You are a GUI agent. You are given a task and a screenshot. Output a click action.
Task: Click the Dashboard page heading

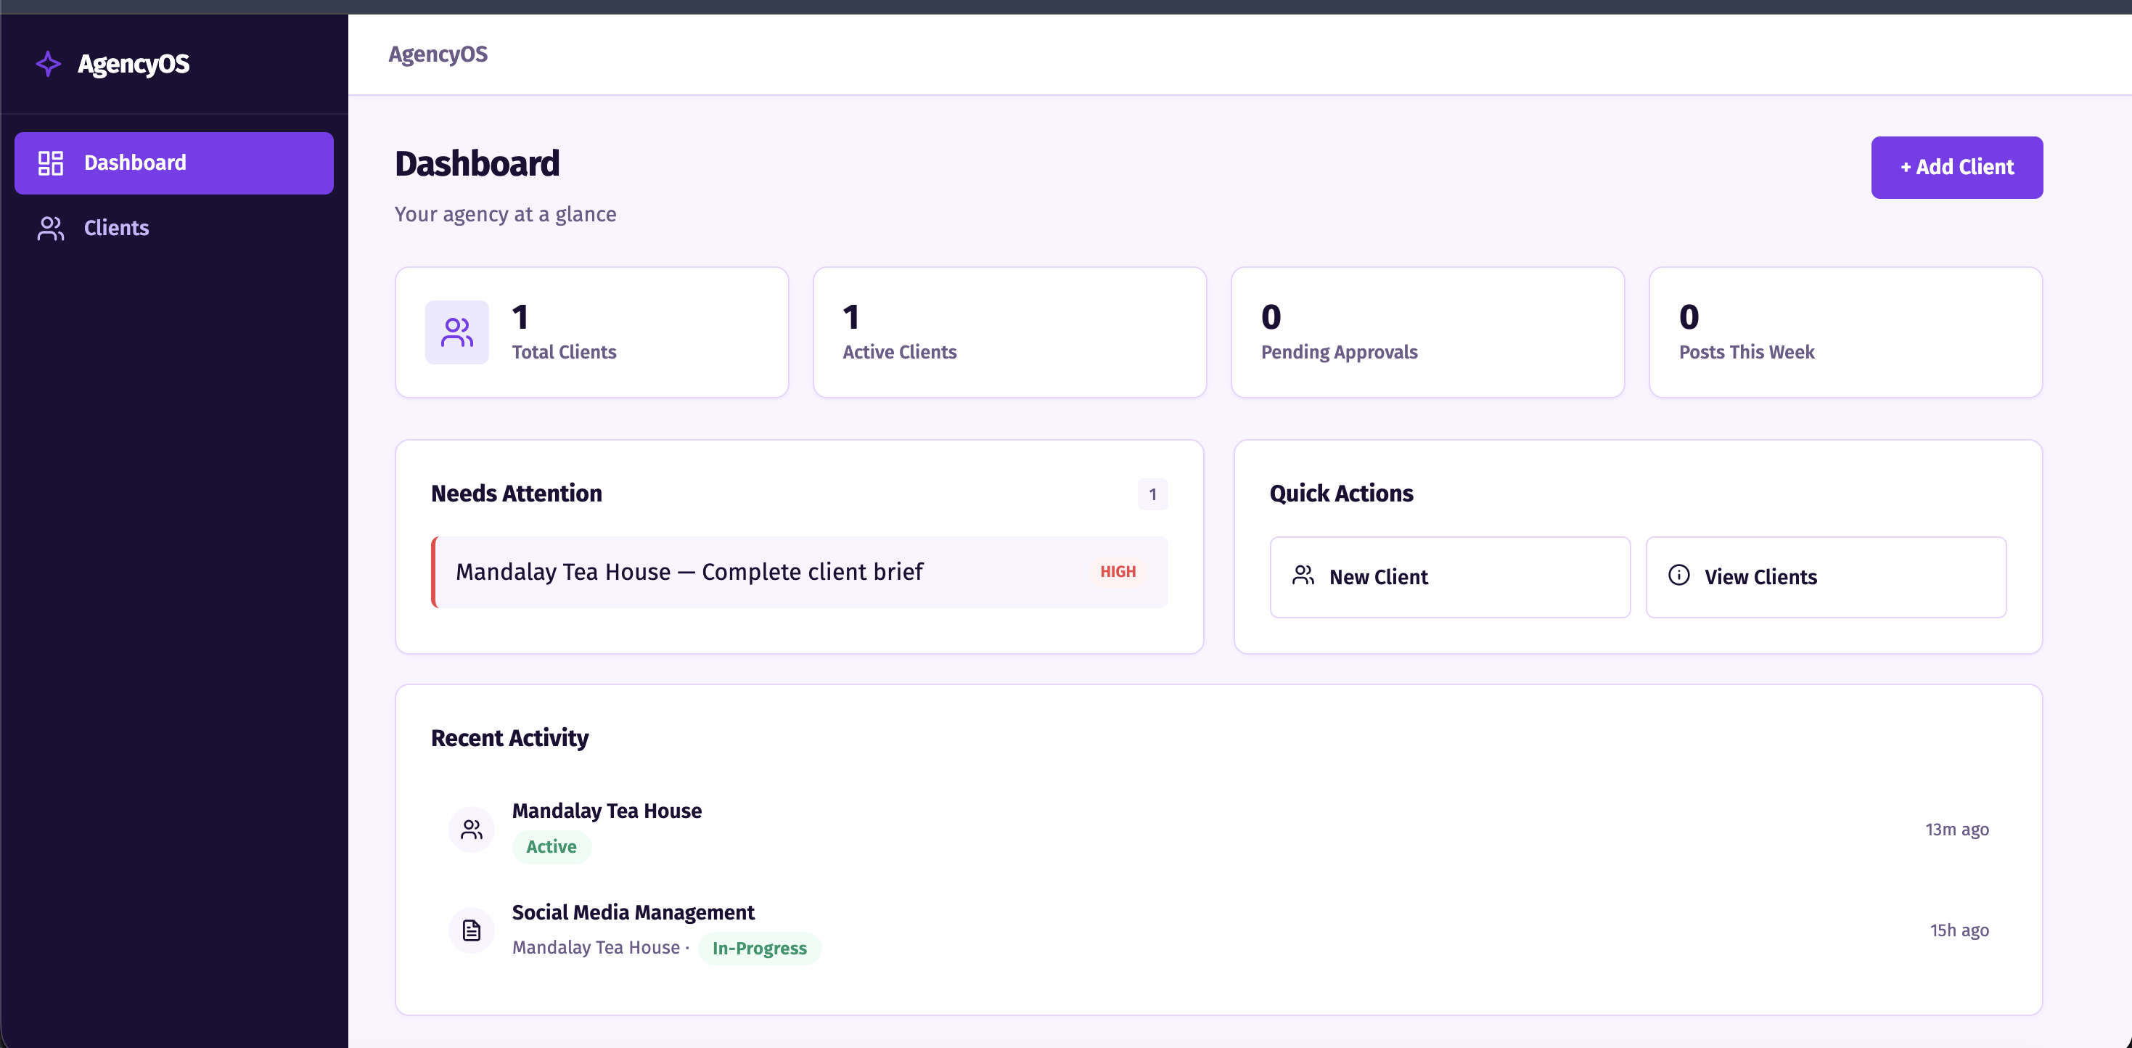tap(477, 164)
